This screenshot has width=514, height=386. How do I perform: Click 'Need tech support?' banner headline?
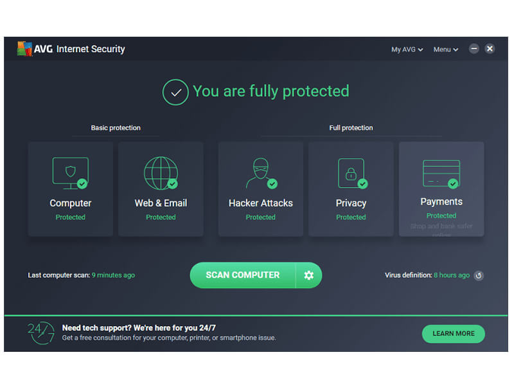pyautogui.click(x=139, y=327)
